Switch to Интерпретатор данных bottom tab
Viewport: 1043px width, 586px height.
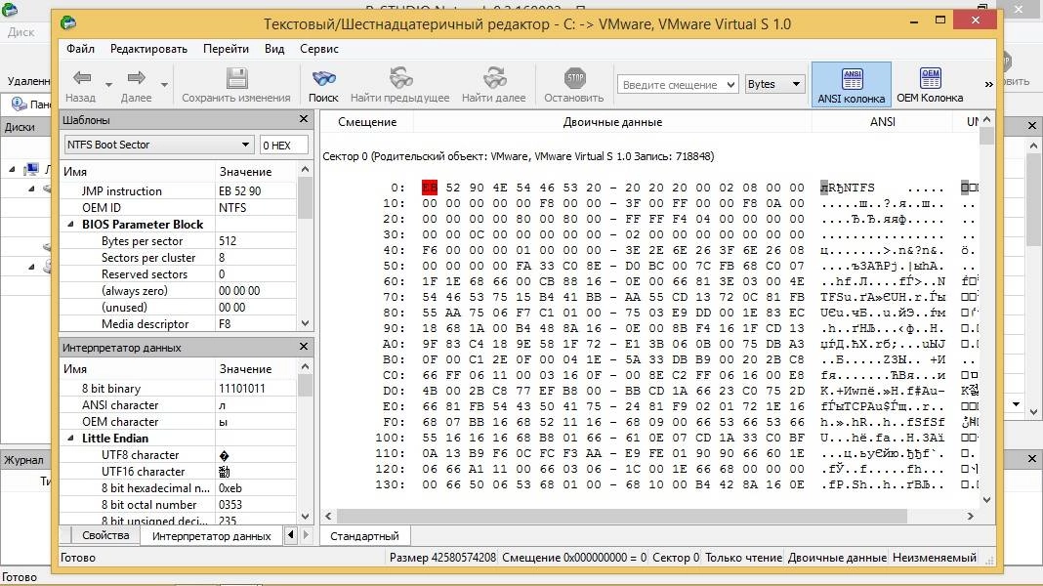coord(212,536)
